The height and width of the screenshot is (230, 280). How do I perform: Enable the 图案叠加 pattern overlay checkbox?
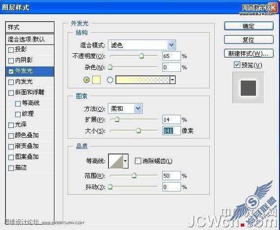[11, 157]
